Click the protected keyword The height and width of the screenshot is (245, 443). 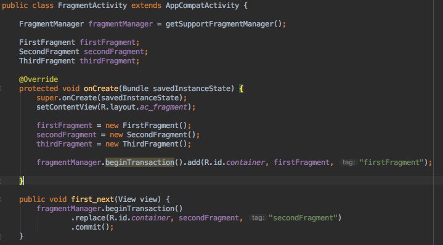pos(38,89)
